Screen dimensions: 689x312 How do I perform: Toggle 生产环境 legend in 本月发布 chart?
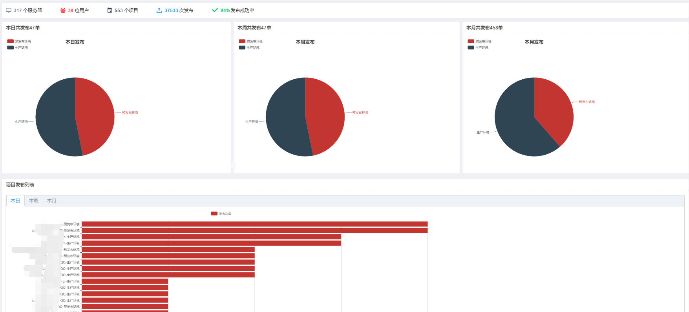coord(478,47)
